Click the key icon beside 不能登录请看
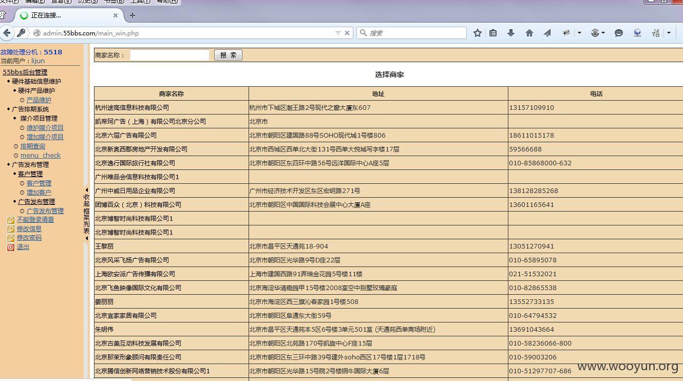 click(x=10, y=220)
